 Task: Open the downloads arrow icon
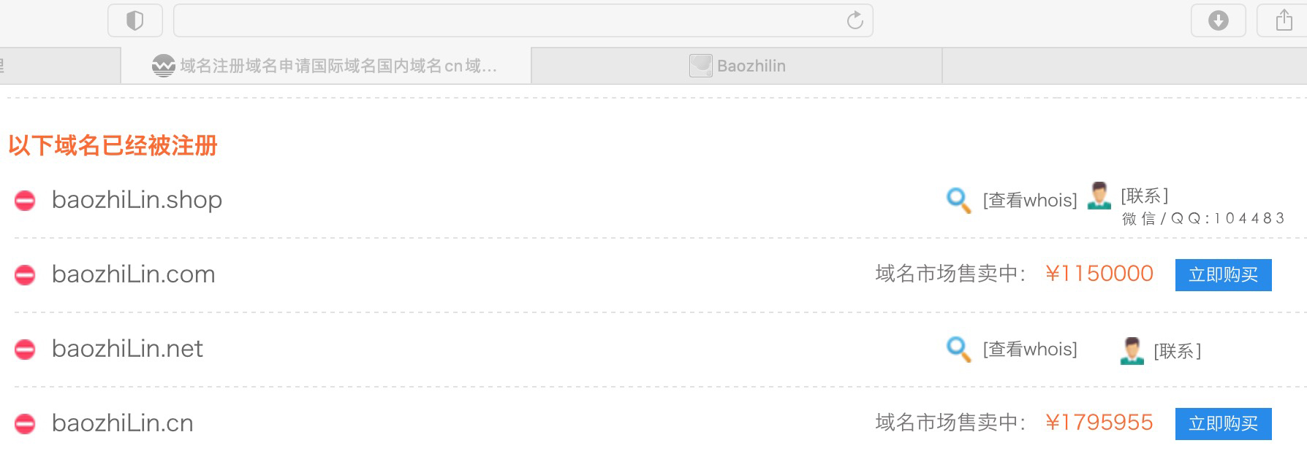1218,20
